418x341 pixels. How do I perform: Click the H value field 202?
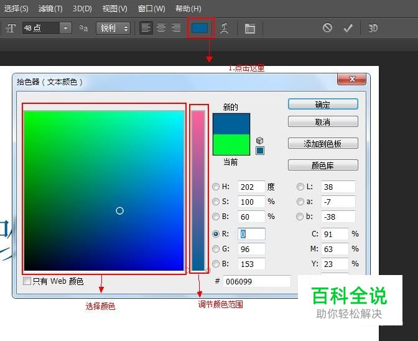pos(251,187)
